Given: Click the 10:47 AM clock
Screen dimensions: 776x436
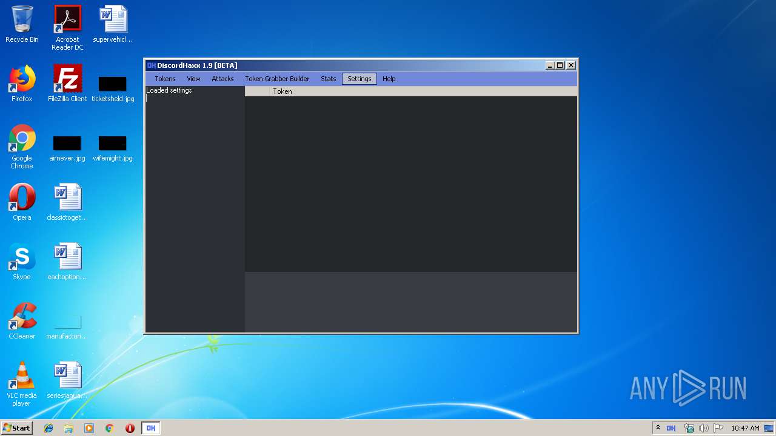Looking at the screenshot, I should [745, 428].
